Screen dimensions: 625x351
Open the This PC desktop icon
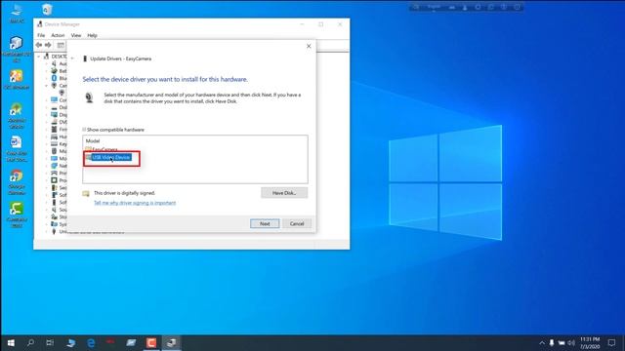pos(17,13)
